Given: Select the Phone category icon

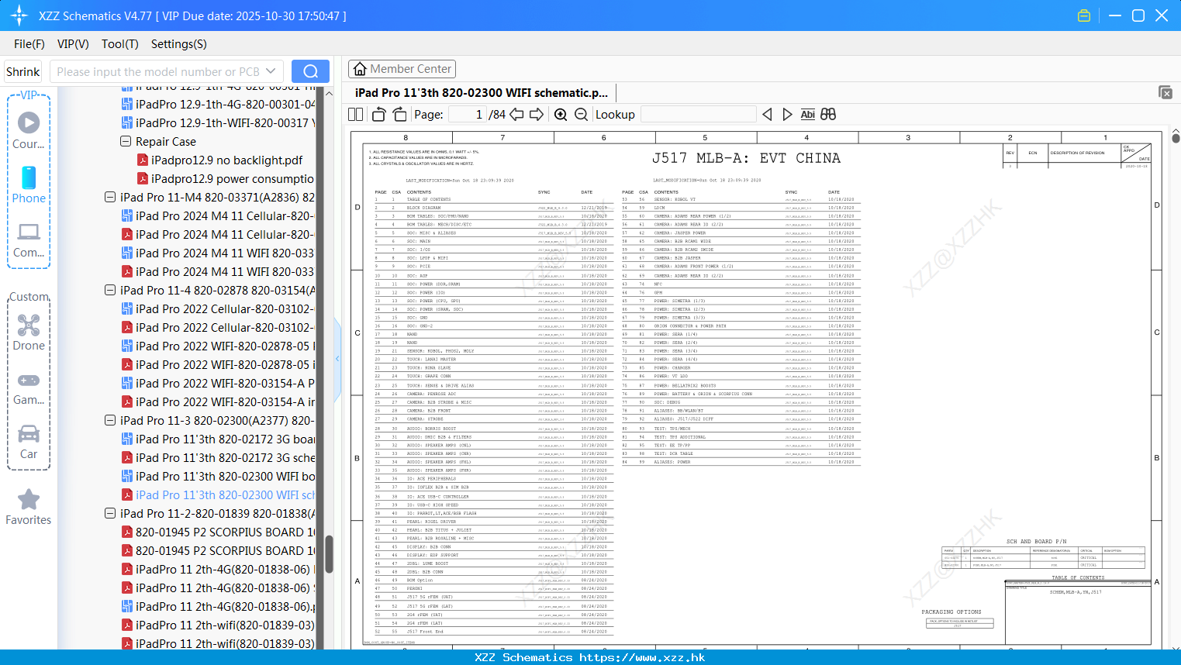Looking at the screenshot, I should point(29,178).
